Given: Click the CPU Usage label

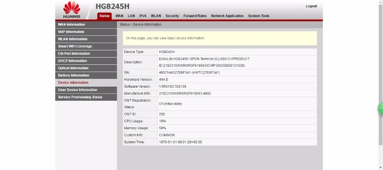Looking at the screenshot, I should point(134,121).
